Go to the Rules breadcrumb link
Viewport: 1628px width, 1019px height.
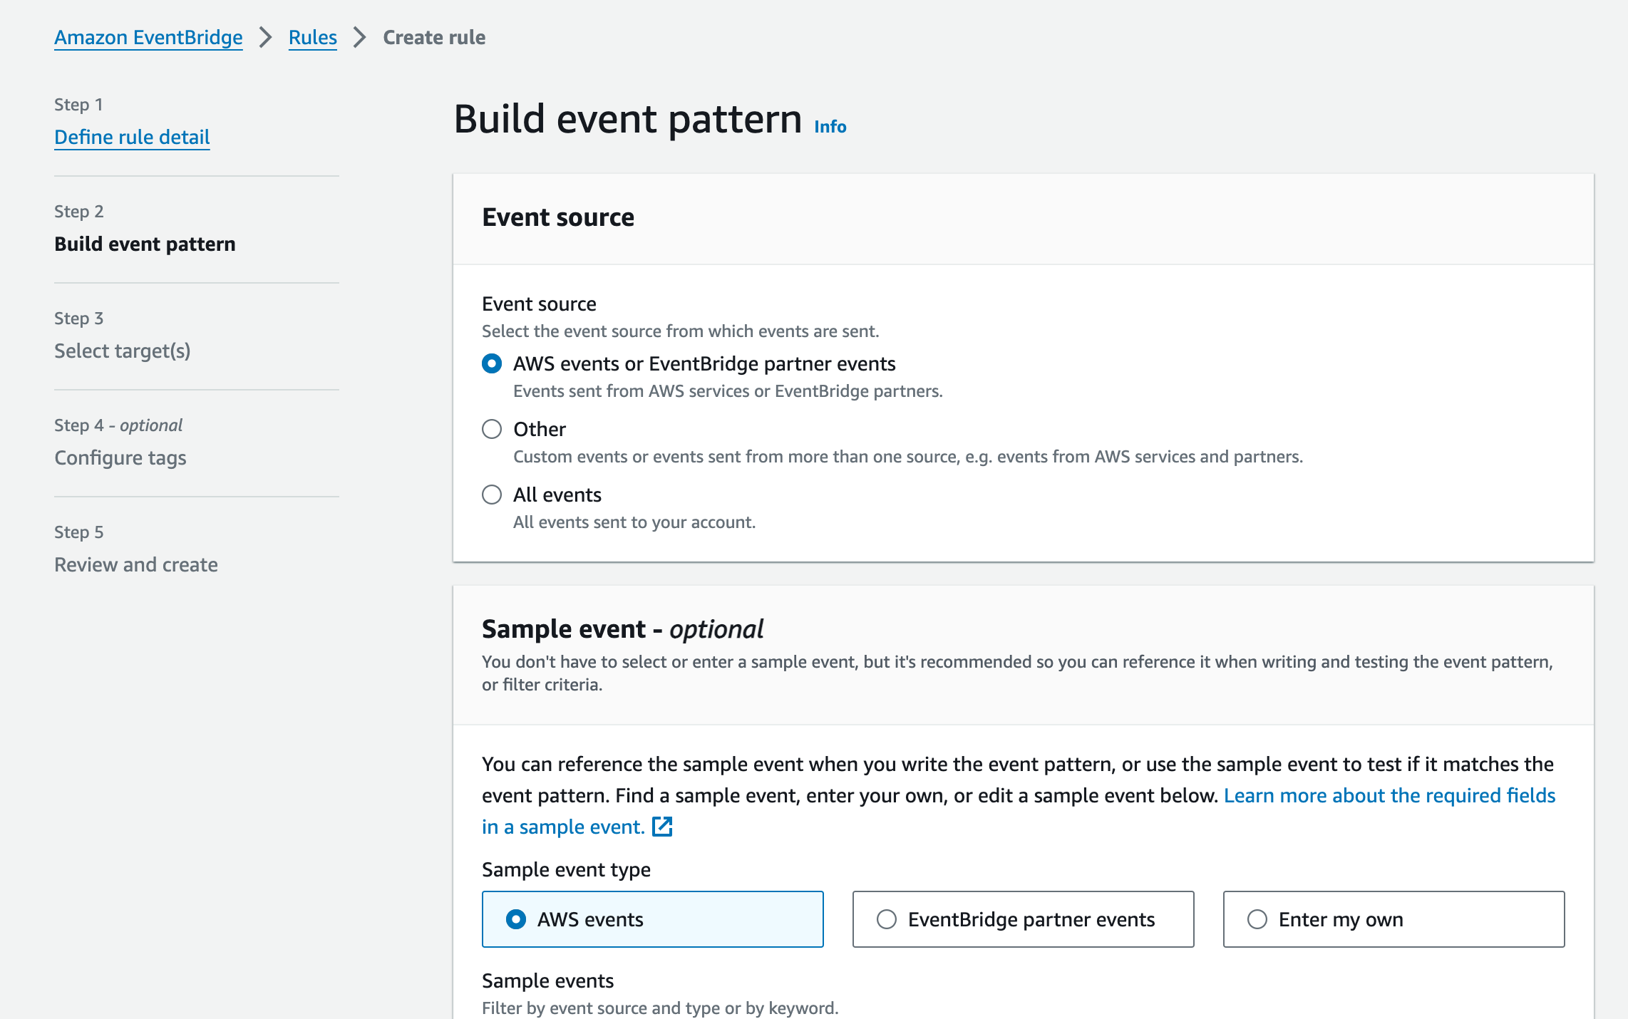click(312, 37)
